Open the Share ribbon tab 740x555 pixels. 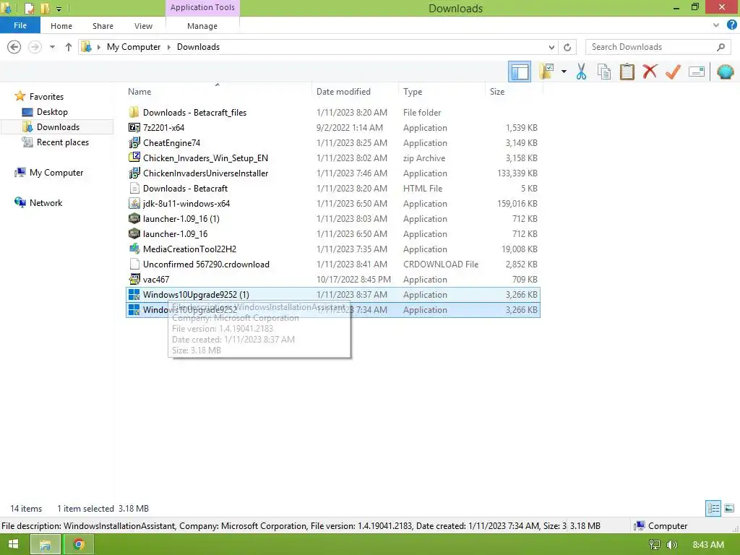[103, 26]
